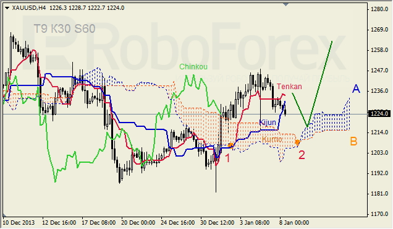Click the orange arrow marker near number 1
The image size is (393, 229).
click(231, 145)
